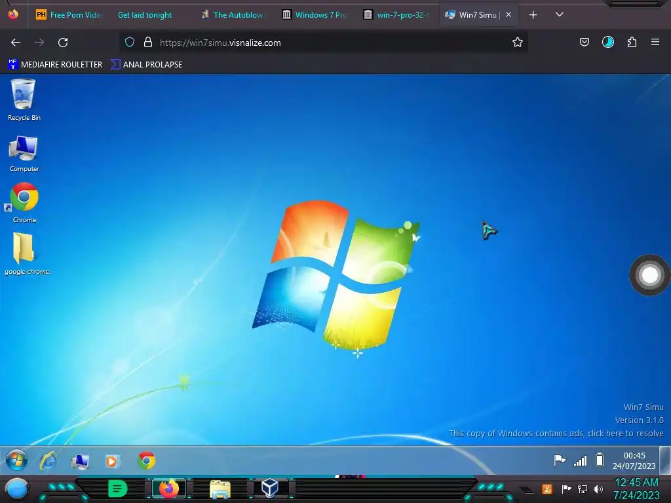The width and height of the screenshot is (671, 503).
Task: Click the Firefox logo at tab bar's left
Action: click(13, 14)
